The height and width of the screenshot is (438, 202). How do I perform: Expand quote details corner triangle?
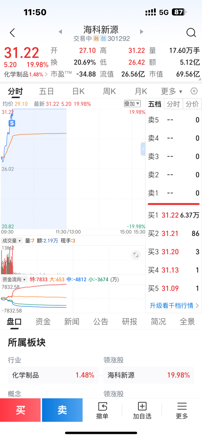tap(199, 79)
